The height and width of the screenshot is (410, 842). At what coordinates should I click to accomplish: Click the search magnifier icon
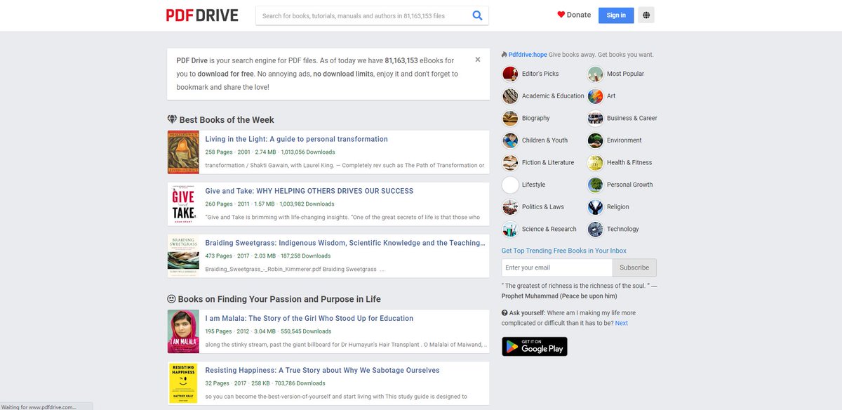click(477, 15)
